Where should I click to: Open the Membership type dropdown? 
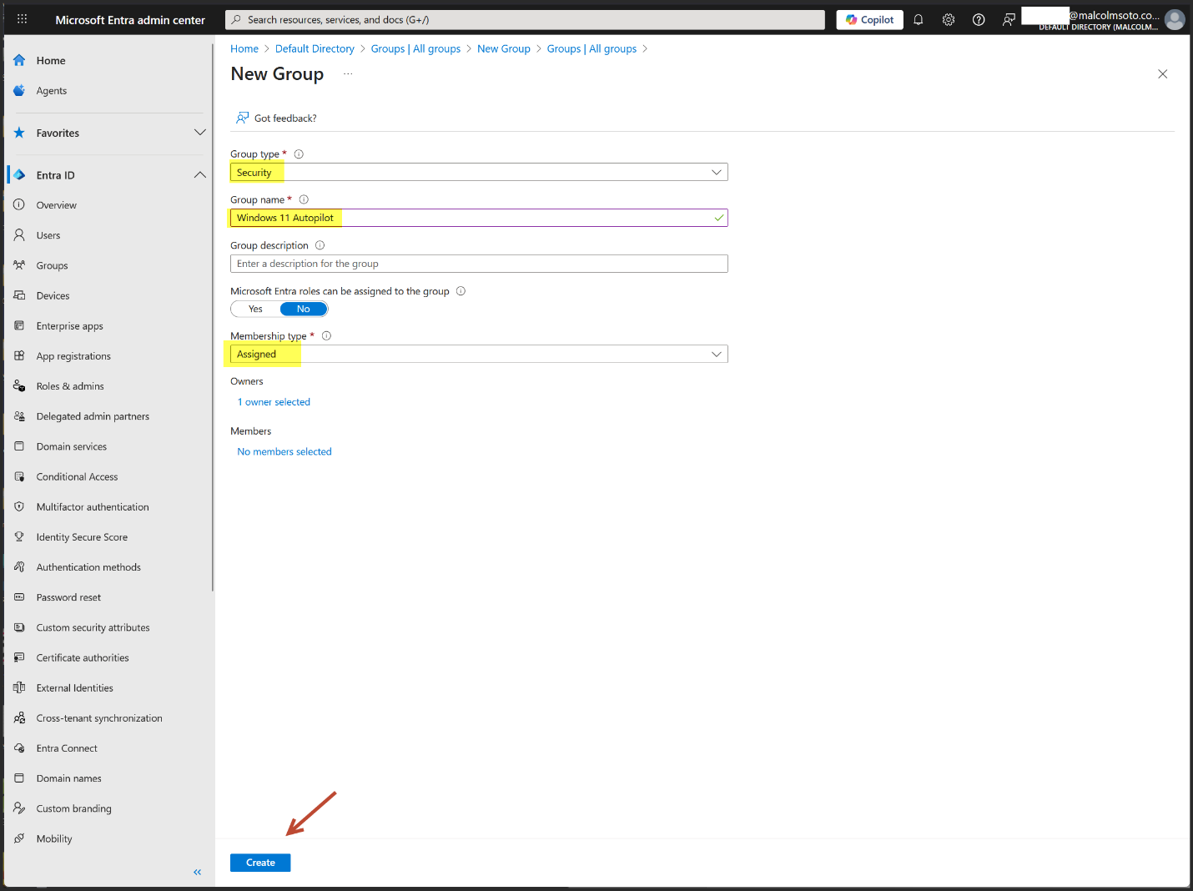(478, 355)
